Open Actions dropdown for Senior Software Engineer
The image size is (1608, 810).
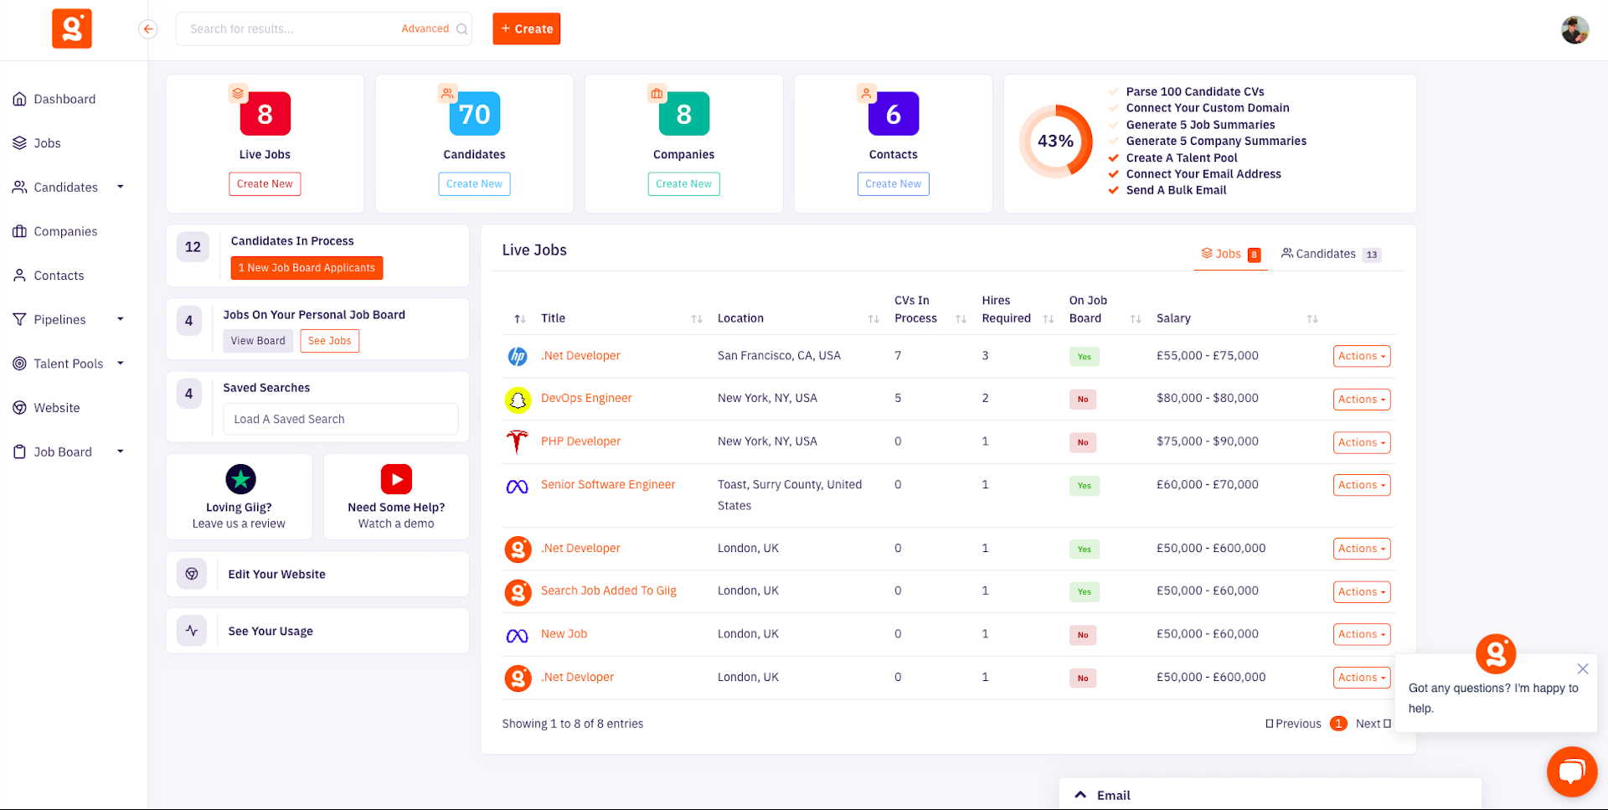pyautogui.click(x=1362, y=485)
